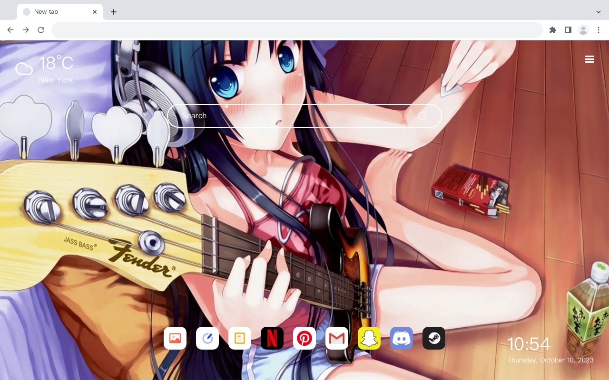This screenshot has width=609, height=380.
Task: Click the Thursday, October 10, 2023 date
Action: click(x=550, y=360)
